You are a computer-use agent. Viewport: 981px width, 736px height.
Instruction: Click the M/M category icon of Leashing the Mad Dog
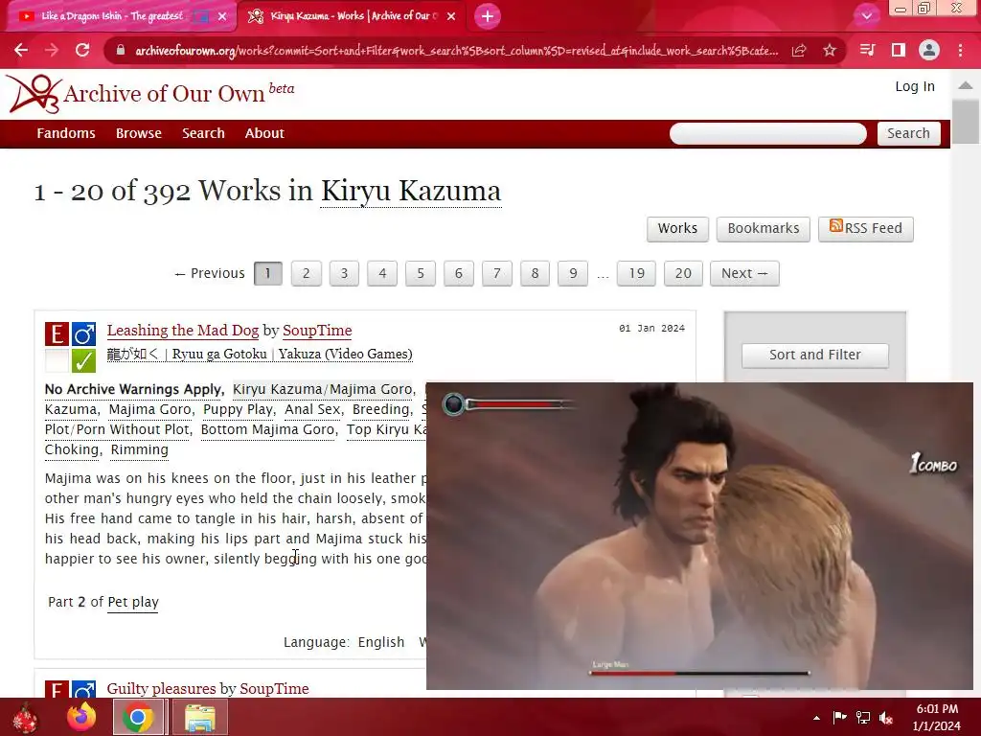pos(83,333)
